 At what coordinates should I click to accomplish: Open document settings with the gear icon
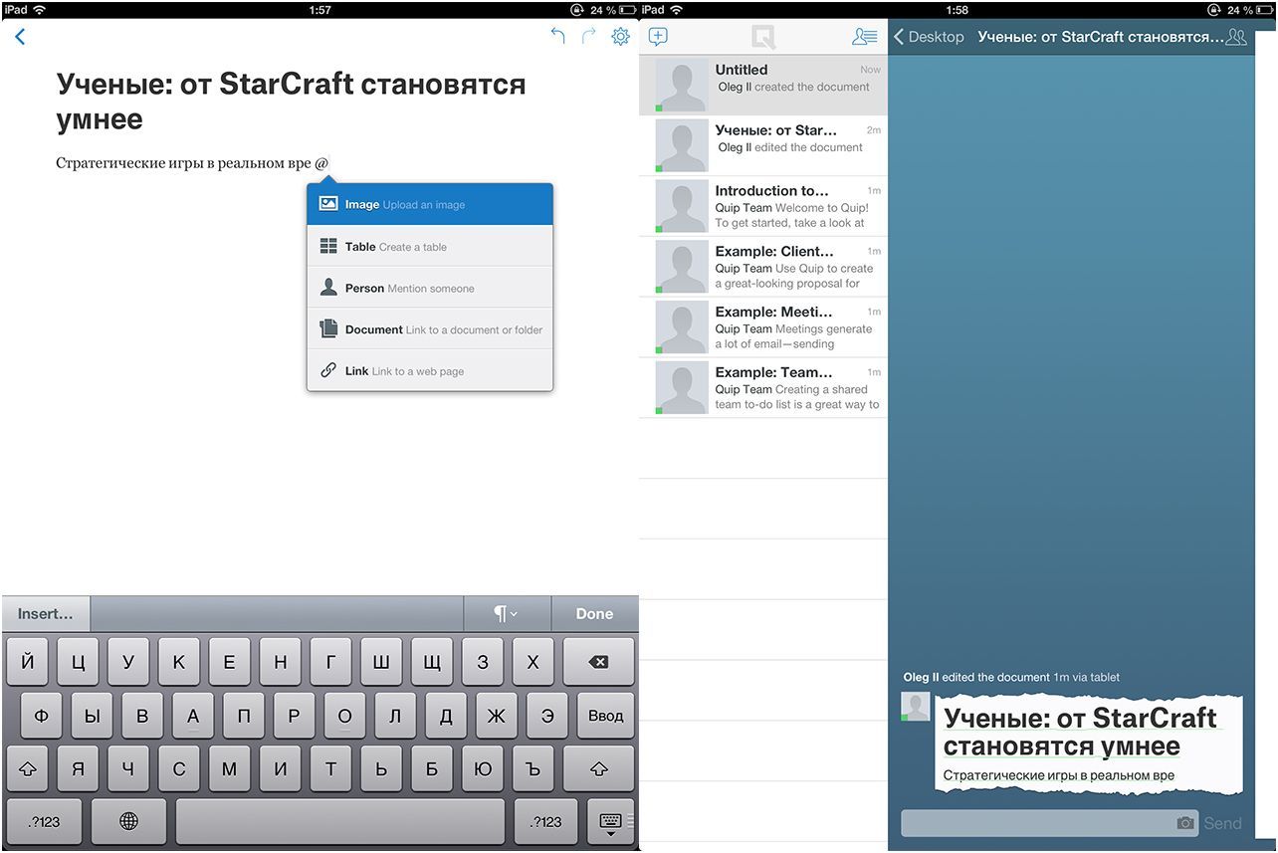click(620, 36)
